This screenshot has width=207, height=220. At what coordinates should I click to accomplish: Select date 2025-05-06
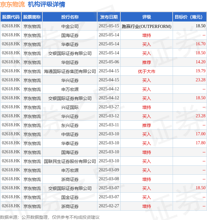(x=109, y=62)
